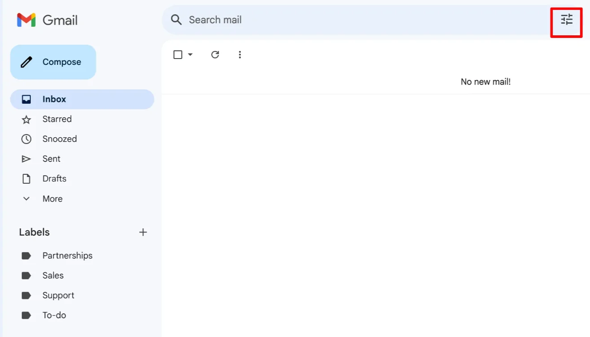The width and height of the screenshot is (590, 337).
Task: Click the Starred star icon
Action: [x=26, y=119]
